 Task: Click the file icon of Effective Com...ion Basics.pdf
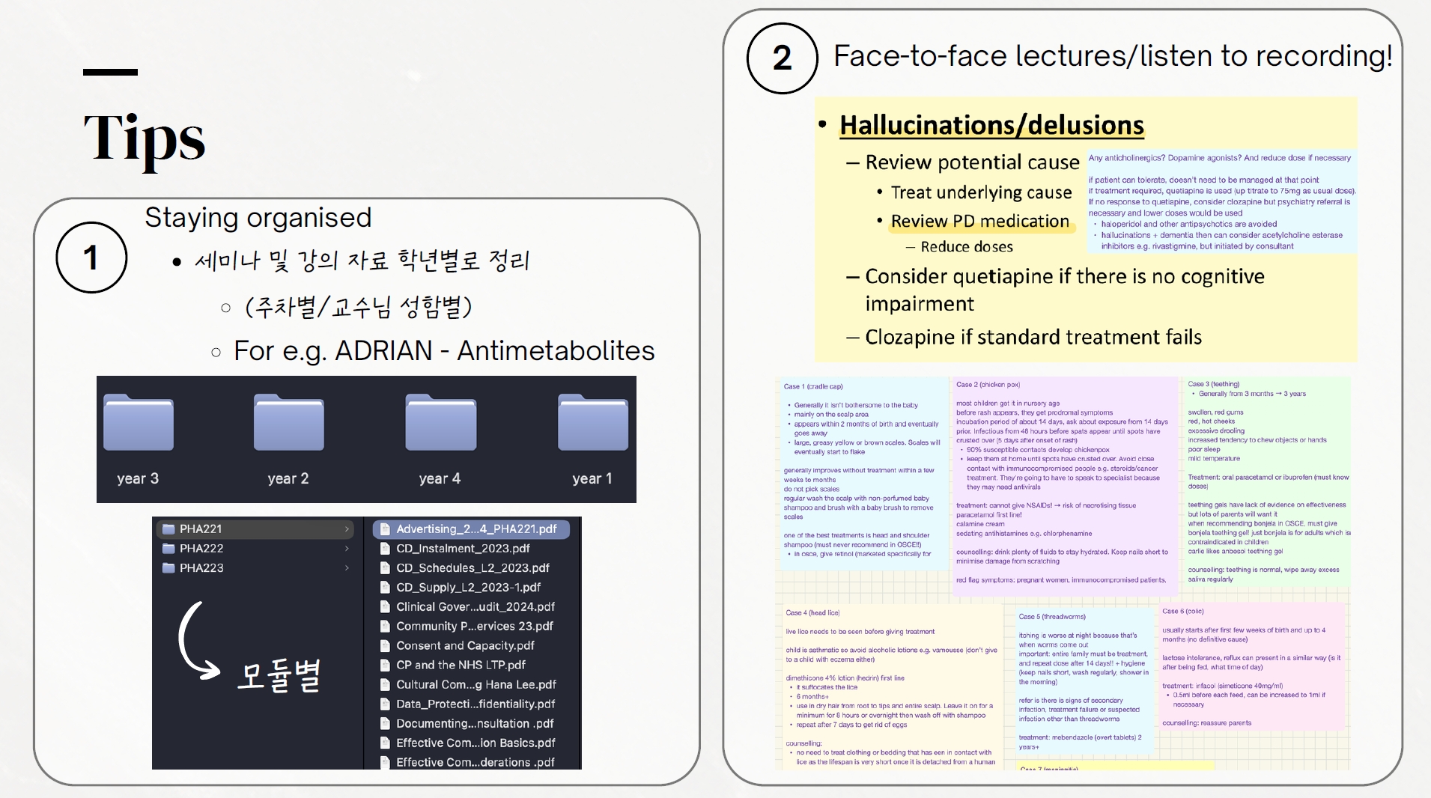coord(385,743)
